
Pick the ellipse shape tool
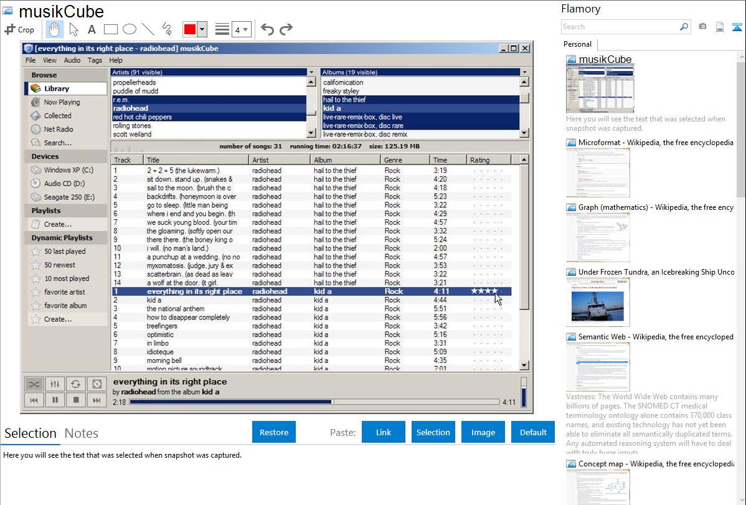pyautogui.click(x=130, y=29)
